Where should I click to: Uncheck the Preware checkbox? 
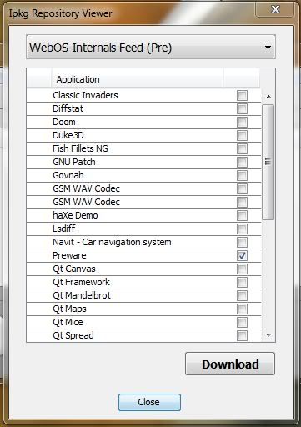[242, 255]
